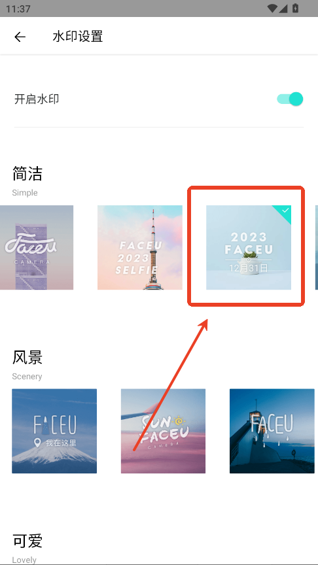Tap the 11:37 clock in the status bar
This screenshot has height=565, width=318.
tap(18, 9)
